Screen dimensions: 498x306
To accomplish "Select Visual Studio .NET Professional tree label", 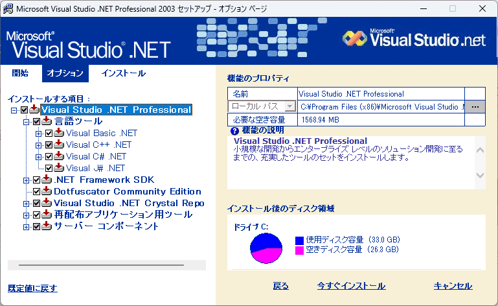I will [117, 110].
